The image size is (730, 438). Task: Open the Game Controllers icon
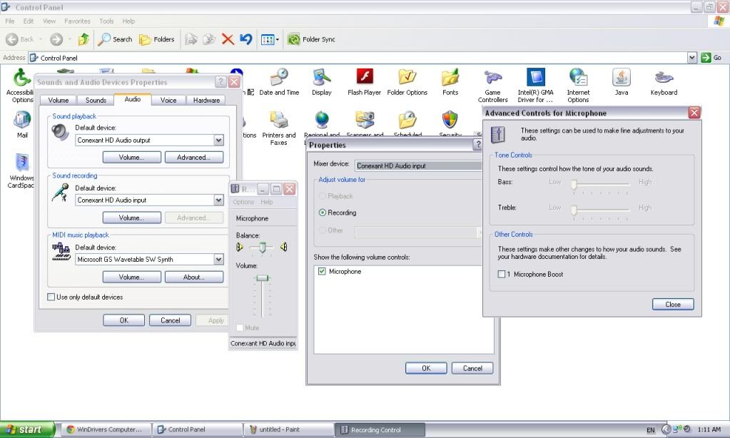coord(492,86)
